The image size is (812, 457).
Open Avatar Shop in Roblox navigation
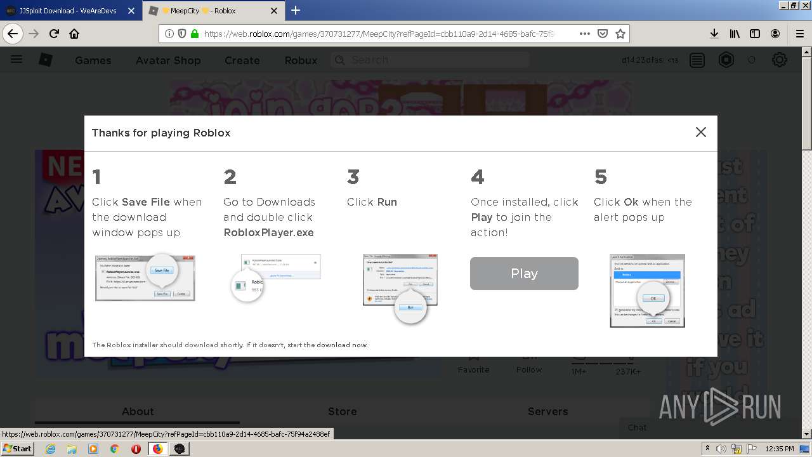[168, 60]
